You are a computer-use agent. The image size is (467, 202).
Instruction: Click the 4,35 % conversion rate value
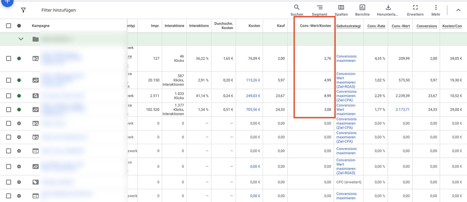[x=380, y=58]
